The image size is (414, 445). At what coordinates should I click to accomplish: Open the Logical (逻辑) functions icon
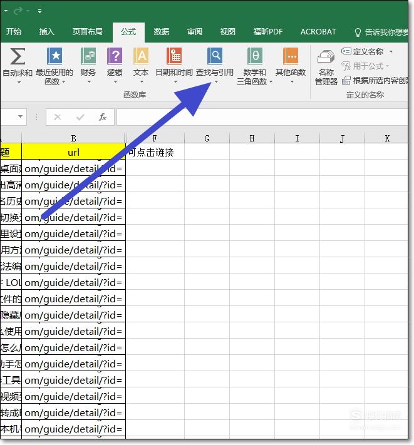click(x=115, y=56)
